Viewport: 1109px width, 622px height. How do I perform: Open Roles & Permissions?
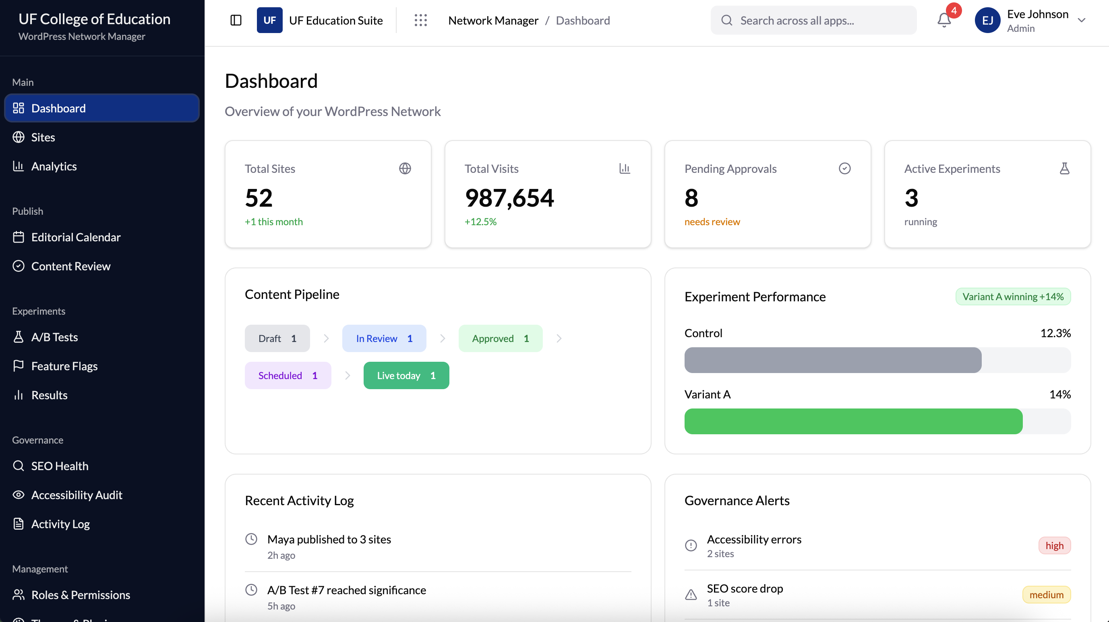tap(101, 595)
